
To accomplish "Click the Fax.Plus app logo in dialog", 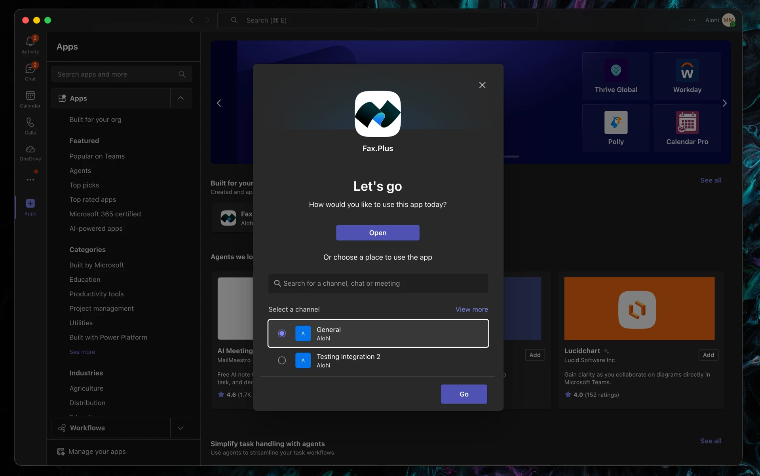I will [378, 114].
